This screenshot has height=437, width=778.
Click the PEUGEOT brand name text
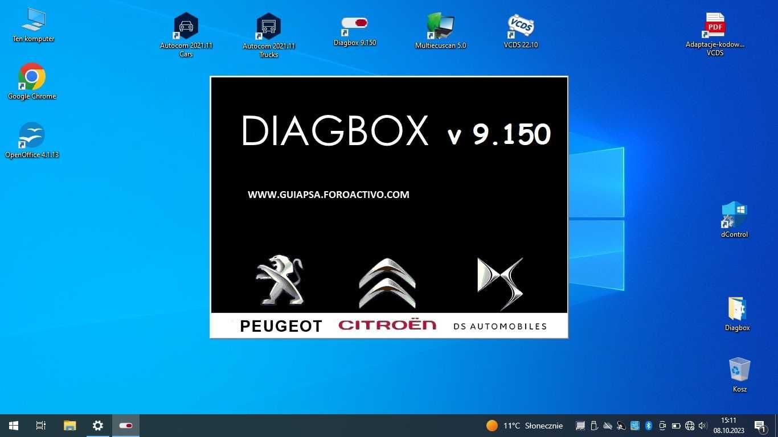(x=281, y=326)
